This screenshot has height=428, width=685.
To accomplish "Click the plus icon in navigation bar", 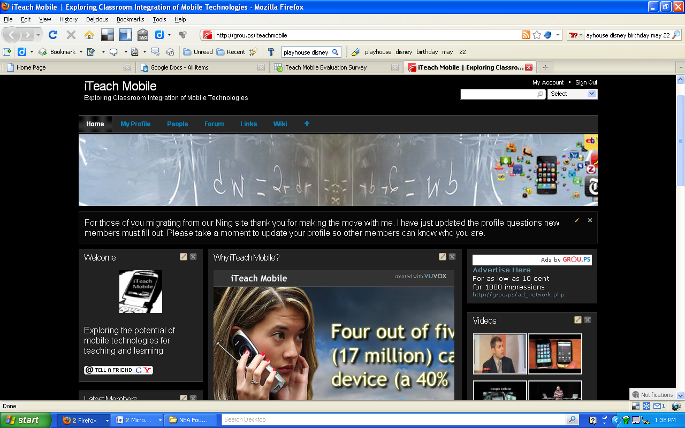I will 307,124.
